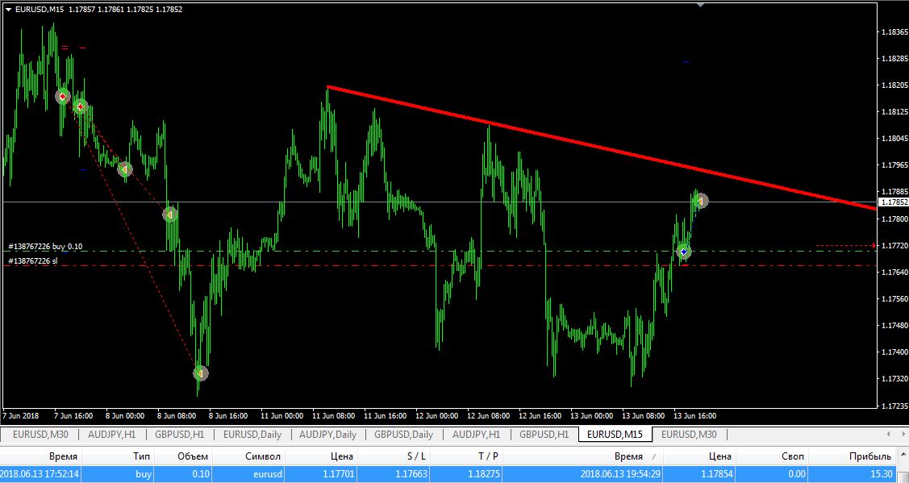909x483 pixels.
Task: Sort orders by Прибыль column header
Action: (x=870, y=456)
